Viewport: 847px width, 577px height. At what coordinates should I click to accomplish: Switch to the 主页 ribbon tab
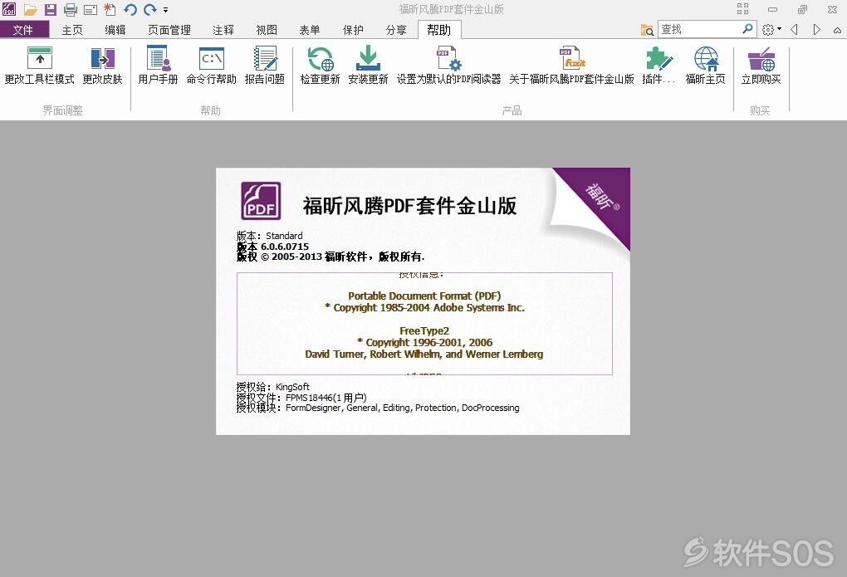pyautogui.click(x=72, y=30)
